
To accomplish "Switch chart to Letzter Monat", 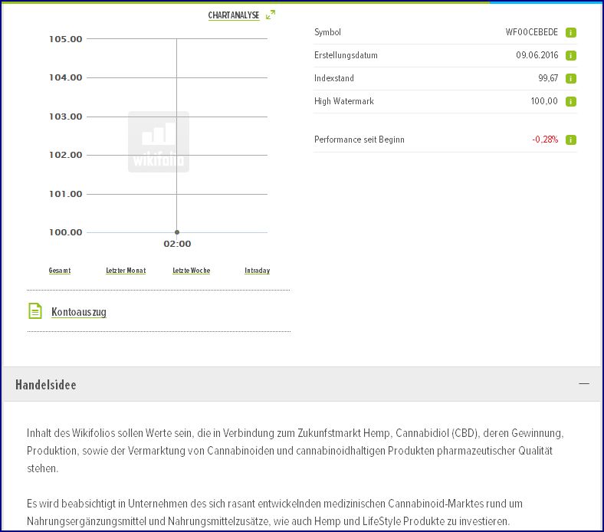I will 126,271.
